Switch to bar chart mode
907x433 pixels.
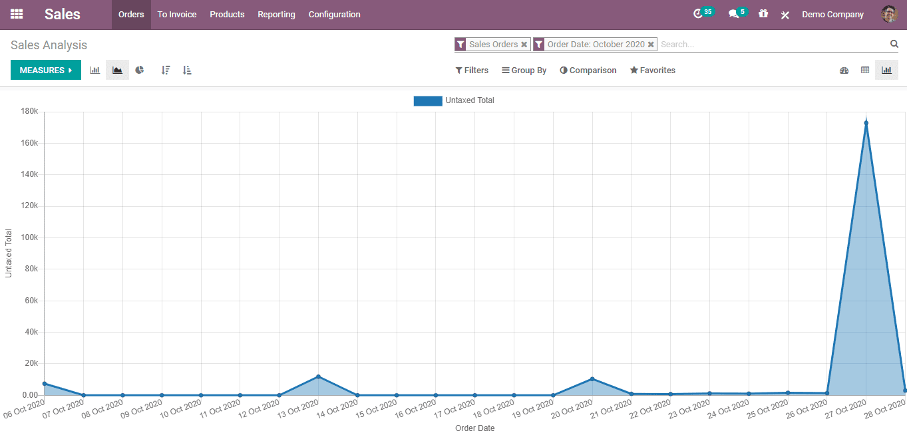tap(94, 70)
